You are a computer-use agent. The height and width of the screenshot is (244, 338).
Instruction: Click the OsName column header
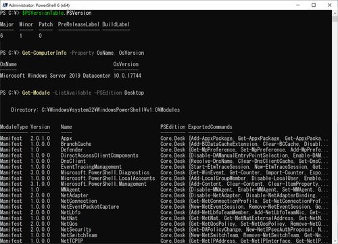(x=8, y=64)
